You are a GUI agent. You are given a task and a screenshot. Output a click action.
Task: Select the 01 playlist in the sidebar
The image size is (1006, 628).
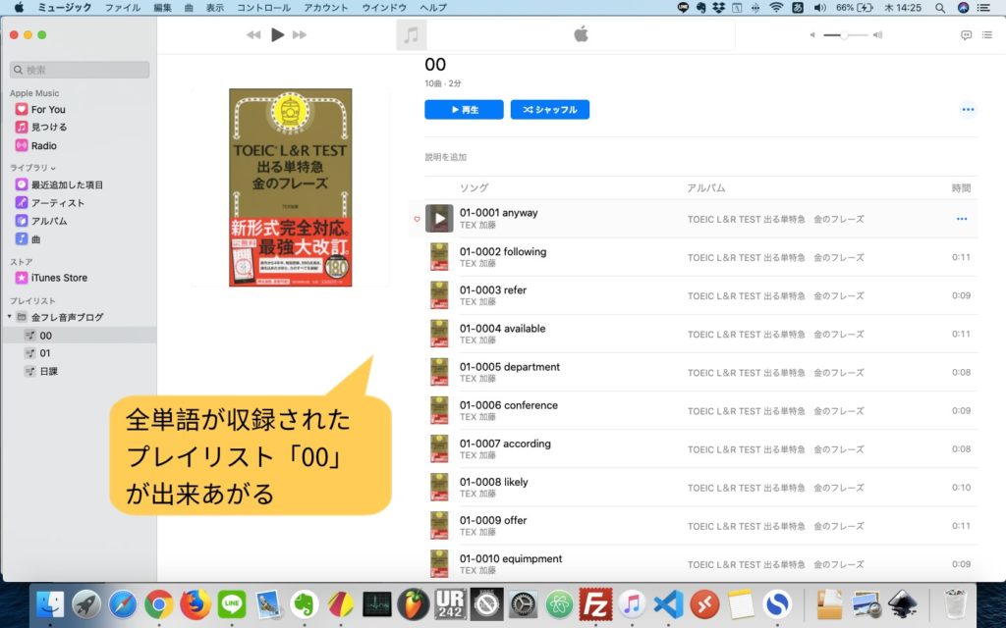[x=43, y=352]
